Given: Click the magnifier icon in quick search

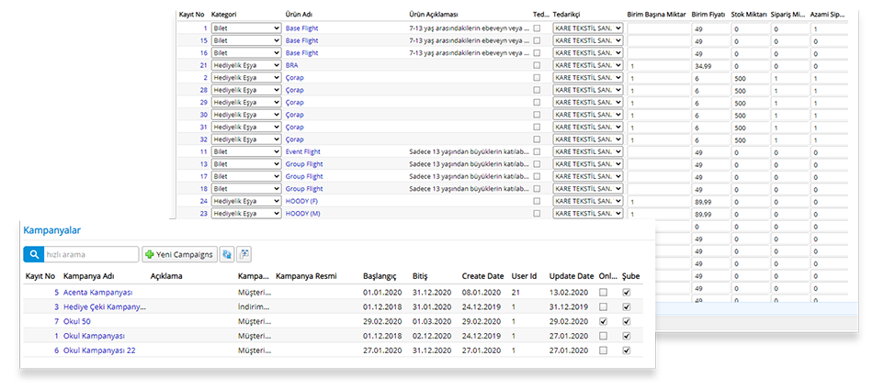Looking at the screenshot, I should [x=33, y=254].
